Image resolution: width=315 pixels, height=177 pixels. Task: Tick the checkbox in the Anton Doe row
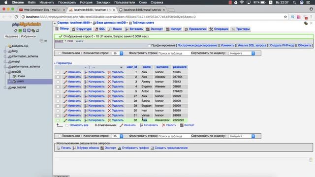click(58, 91)
